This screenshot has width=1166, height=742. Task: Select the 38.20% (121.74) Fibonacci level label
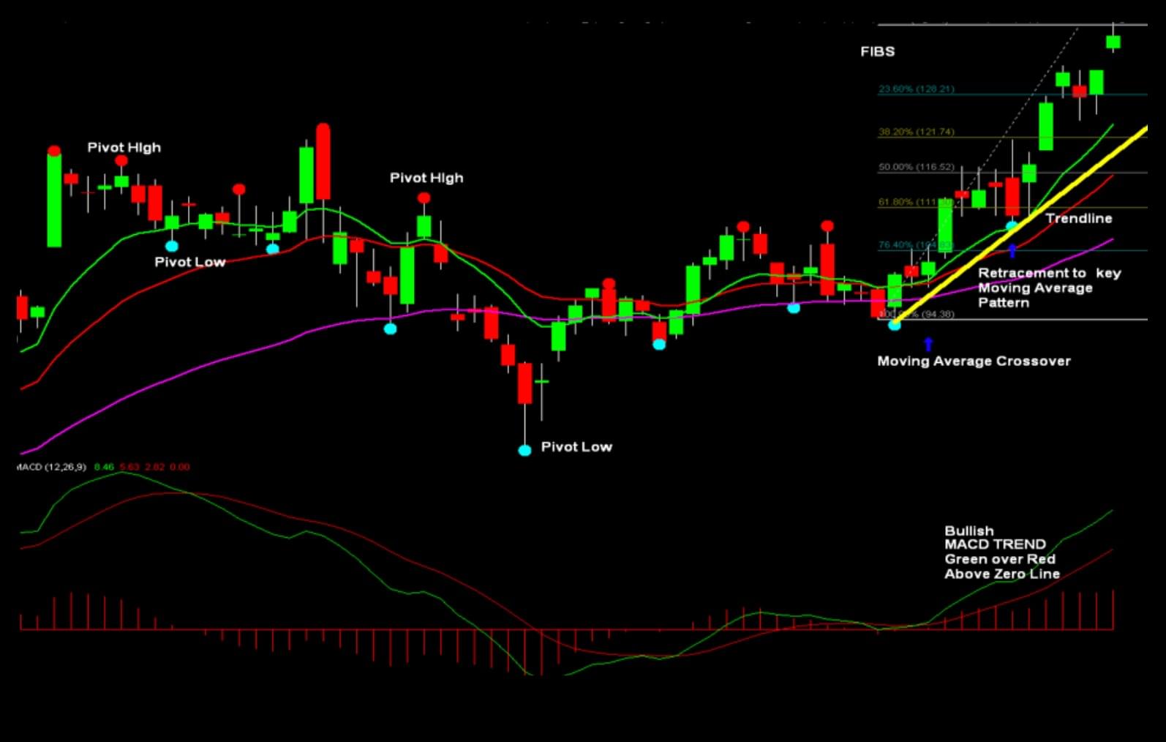916,132
